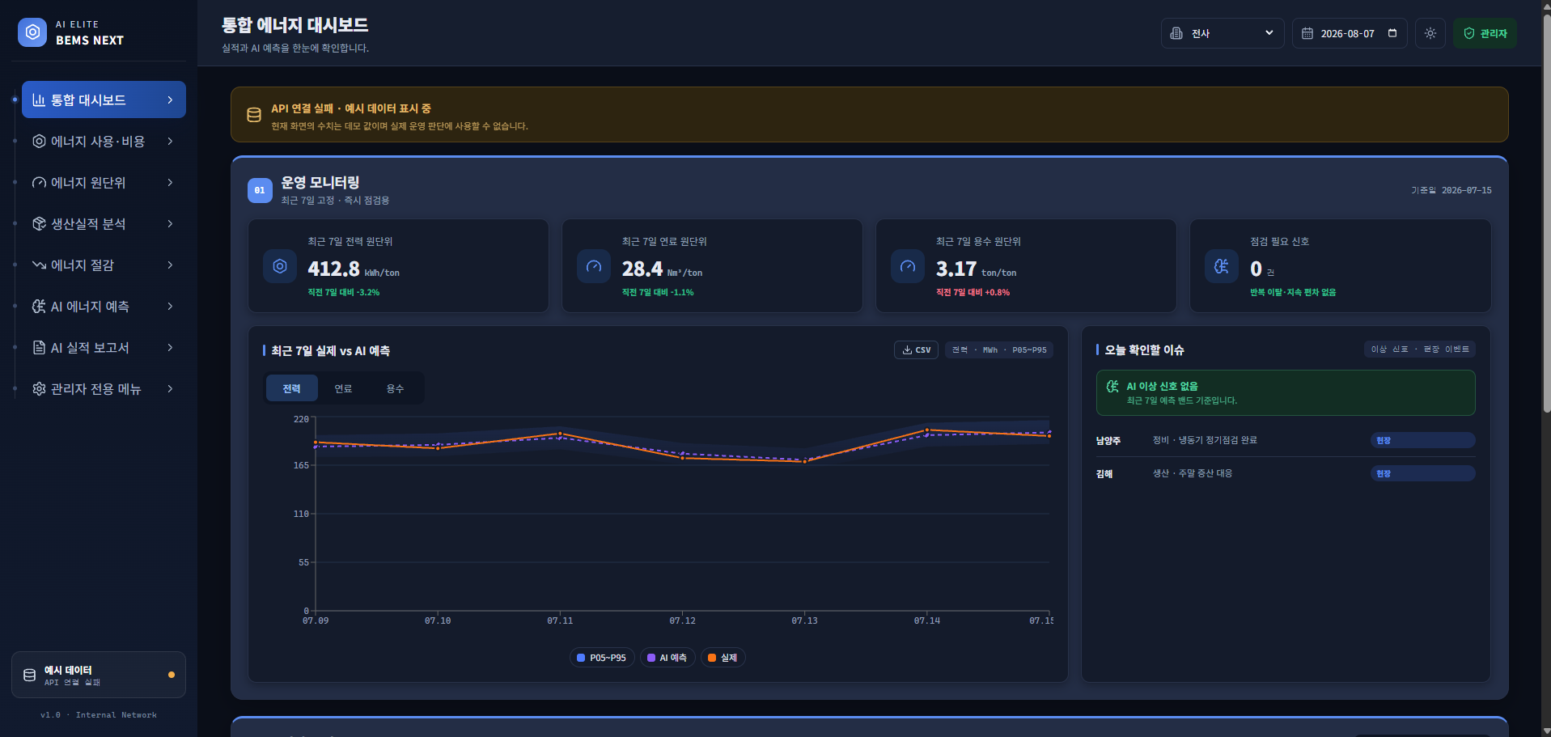Click the inspection signal AI icon

(1222, 266)
